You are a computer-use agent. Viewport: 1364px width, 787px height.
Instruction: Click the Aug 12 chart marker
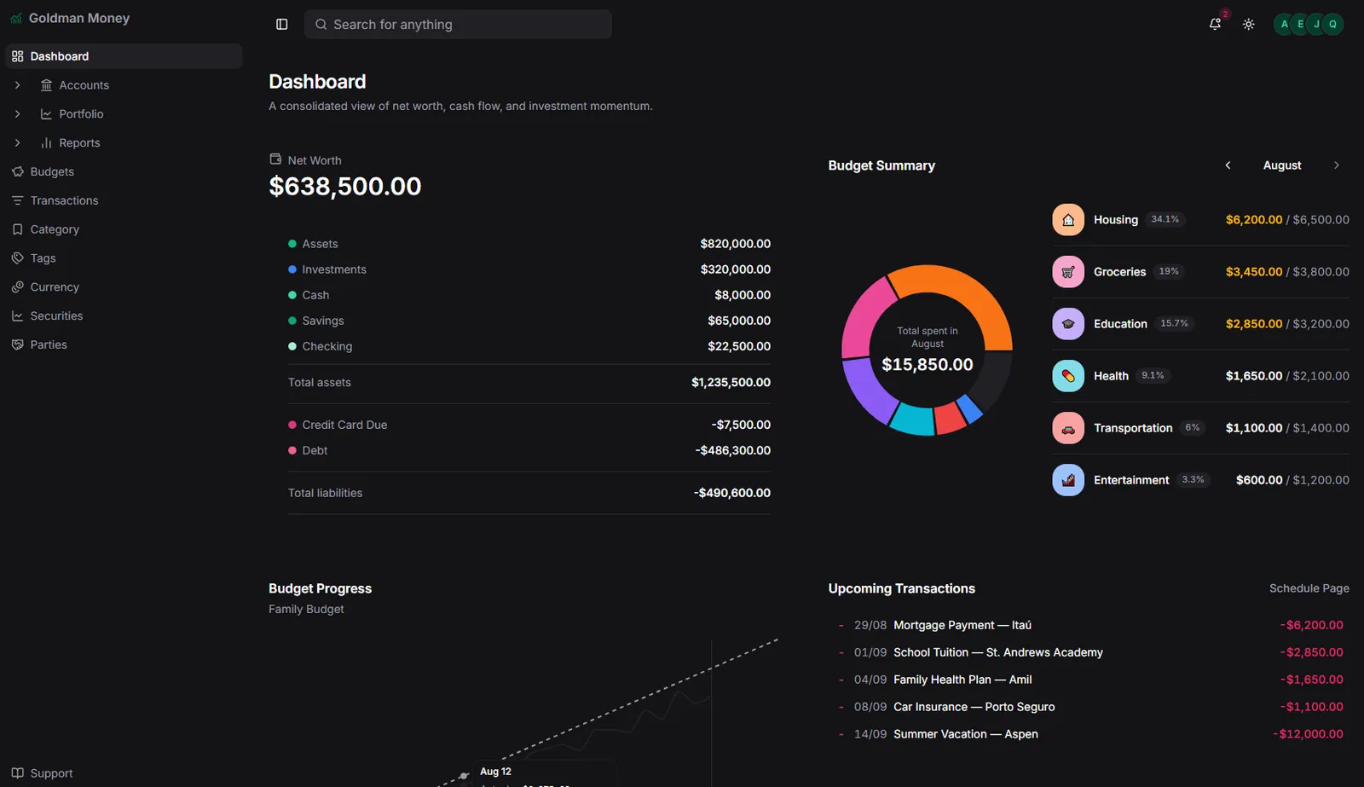(464, 775)
